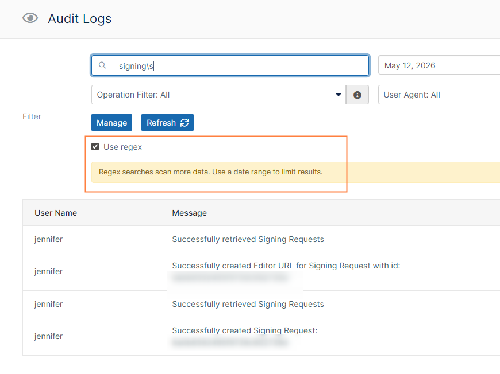Click the Refresh button
The height and width of the screenshot is (374, 500).
click(x=167, y=123)
